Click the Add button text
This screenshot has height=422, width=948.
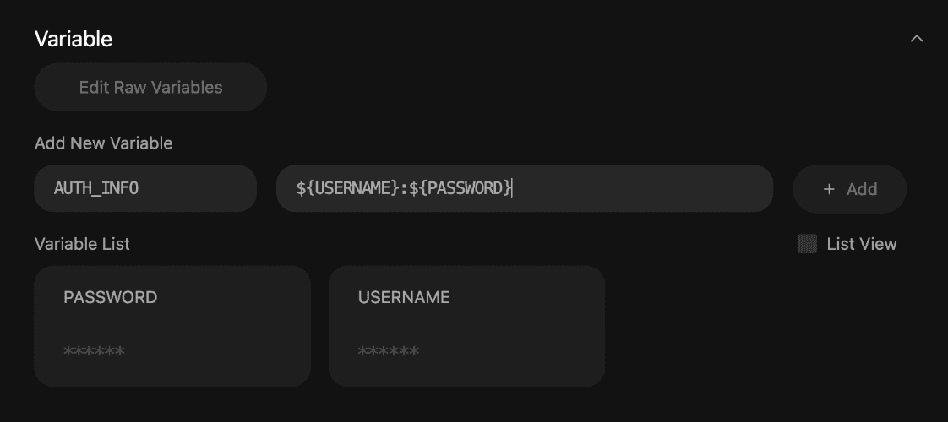click(x=862, y=189)
